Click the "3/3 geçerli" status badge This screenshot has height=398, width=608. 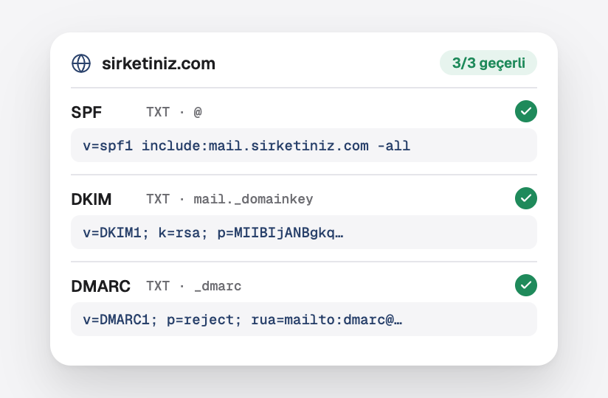[488, 63]
